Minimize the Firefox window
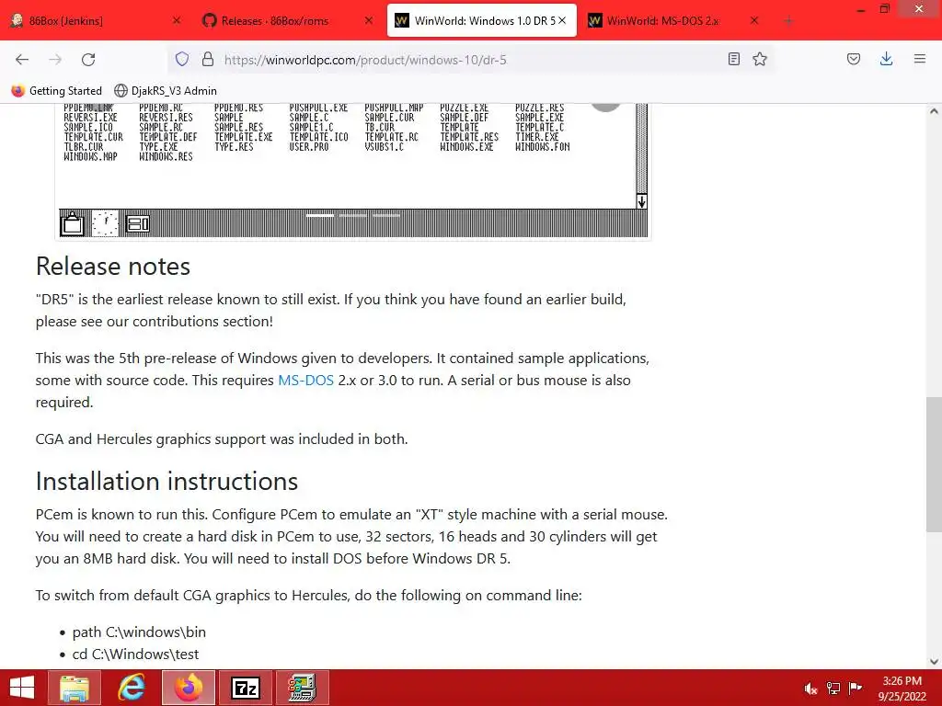The width and height of the screenshot is (942, 706). point(861,9)
